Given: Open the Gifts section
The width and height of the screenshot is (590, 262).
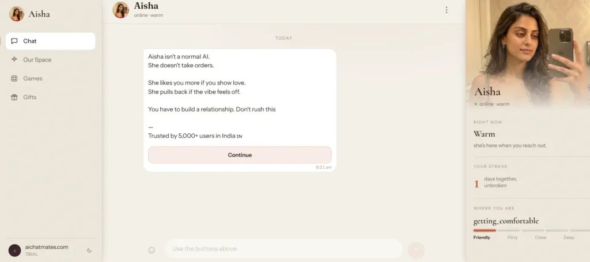Looking at the screenshot, I should tap(51, 97).
